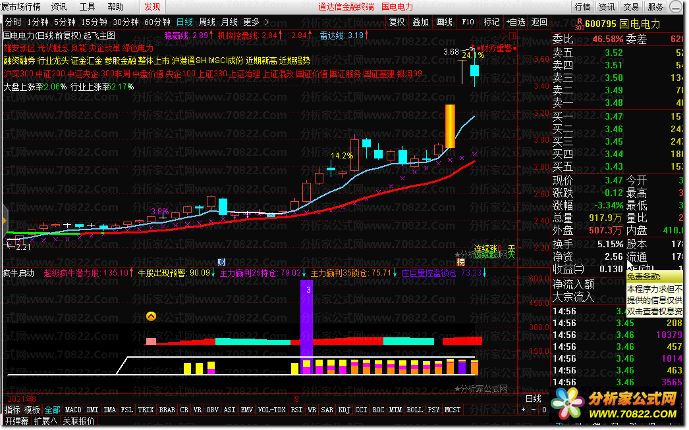Switch the indicator to RSI
The image size is (689, 430).
pyautogui.click(x=296, y=410)
